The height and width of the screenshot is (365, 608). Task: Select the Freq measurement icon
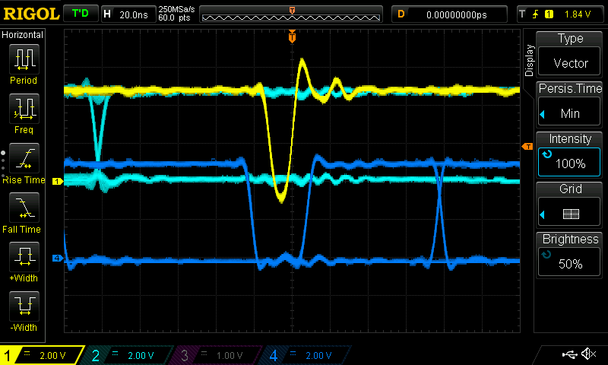[23, 113]
